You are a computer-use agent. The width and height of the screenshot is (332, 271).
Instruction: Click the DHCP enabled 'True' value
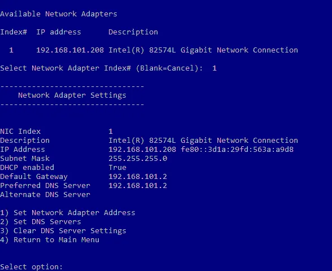coord(117,168)
